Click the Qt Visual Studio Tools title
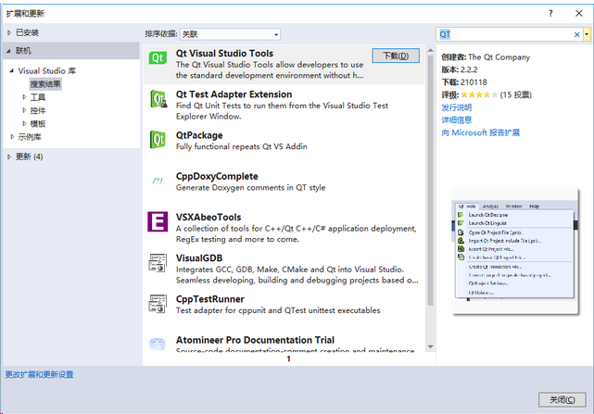Image resolution: width=594 pixels, height=414 pixels. [x=224, y=54]
